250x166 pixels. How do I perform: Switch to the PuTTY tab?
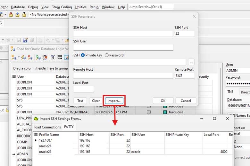(x=69, y=127)
